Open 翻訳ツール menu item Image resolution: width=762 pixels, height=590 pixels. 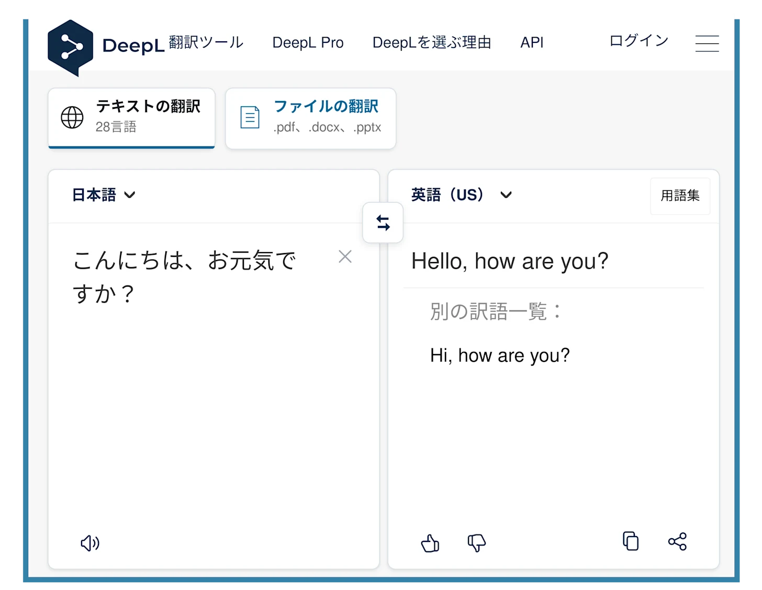tap(206, 42)
